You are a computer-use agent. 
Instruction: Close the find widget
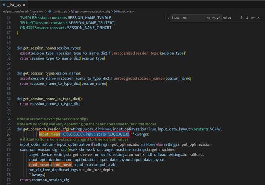(x=259, y=18)
